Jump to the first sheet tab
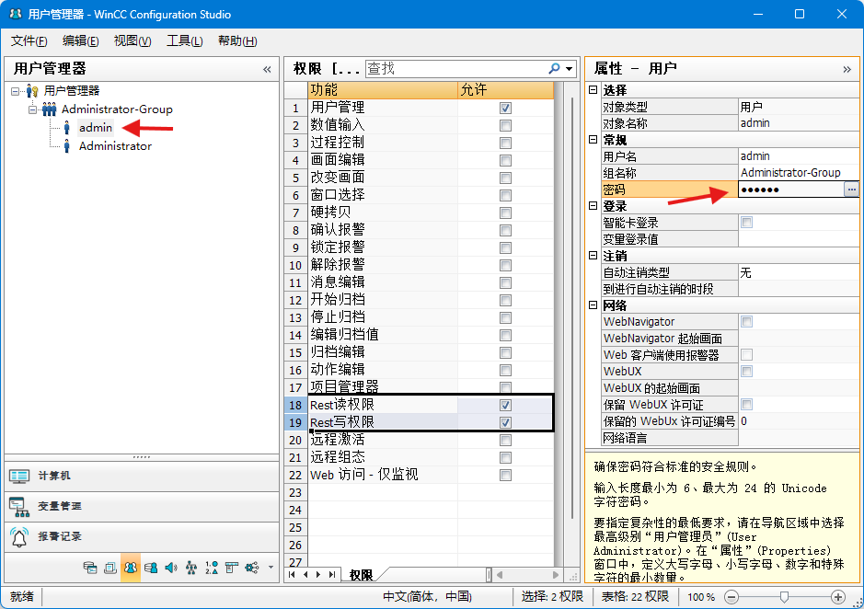Image resolution: width=864 pixels, height=609 pixels. tap(293, 575)
